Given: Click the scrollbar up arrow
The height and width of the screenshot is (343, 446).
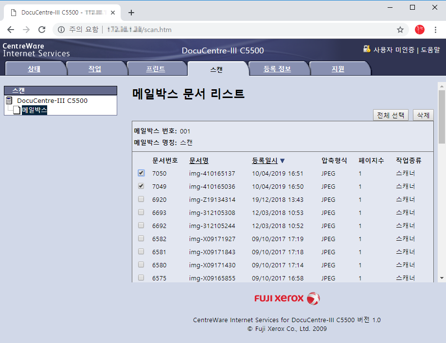Looking at the screenshot, I should (442, 86).
